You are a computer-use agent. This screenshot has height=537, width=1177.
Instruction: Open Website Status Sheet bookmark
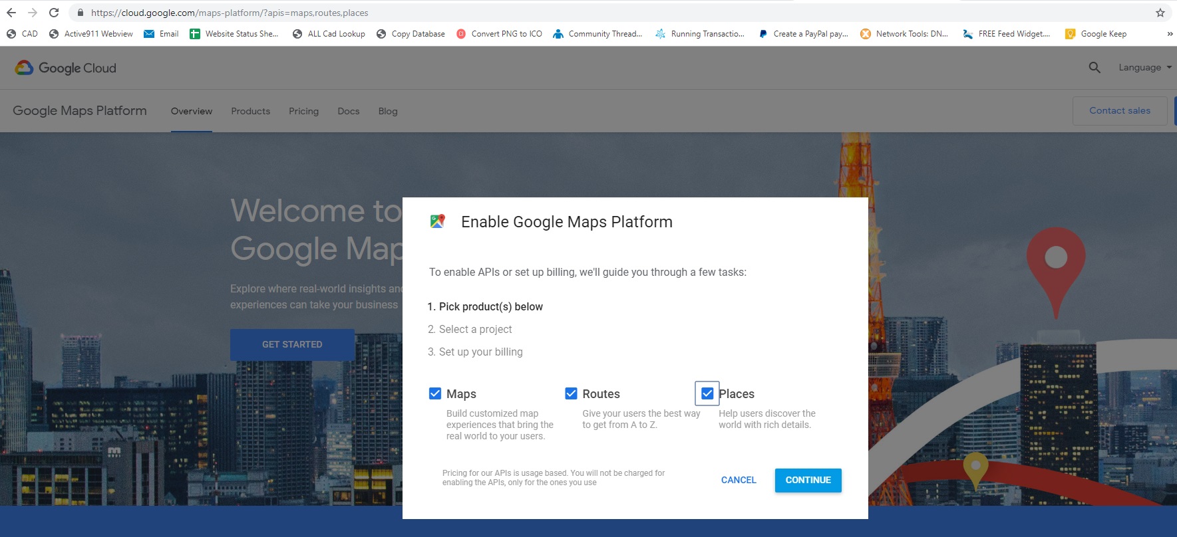click(x=234, y=34)
